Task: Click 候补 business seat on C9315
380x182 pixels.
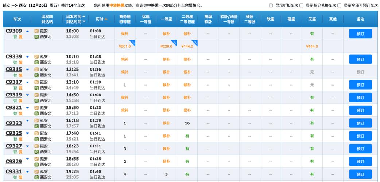Action: [x=125, y=72]
